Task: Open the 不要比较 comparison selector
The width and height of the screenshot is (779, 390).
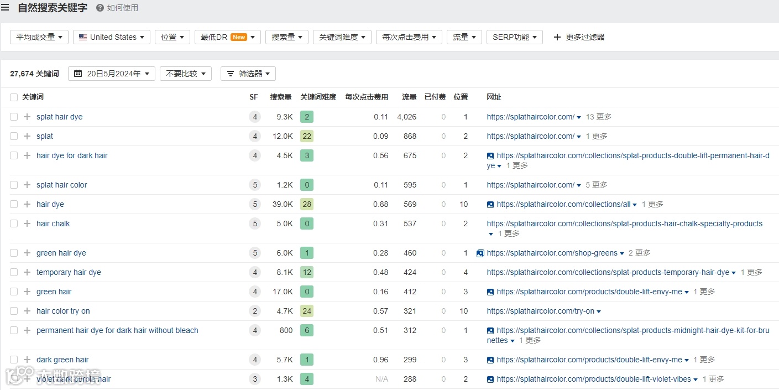Action: pos(186,74)
